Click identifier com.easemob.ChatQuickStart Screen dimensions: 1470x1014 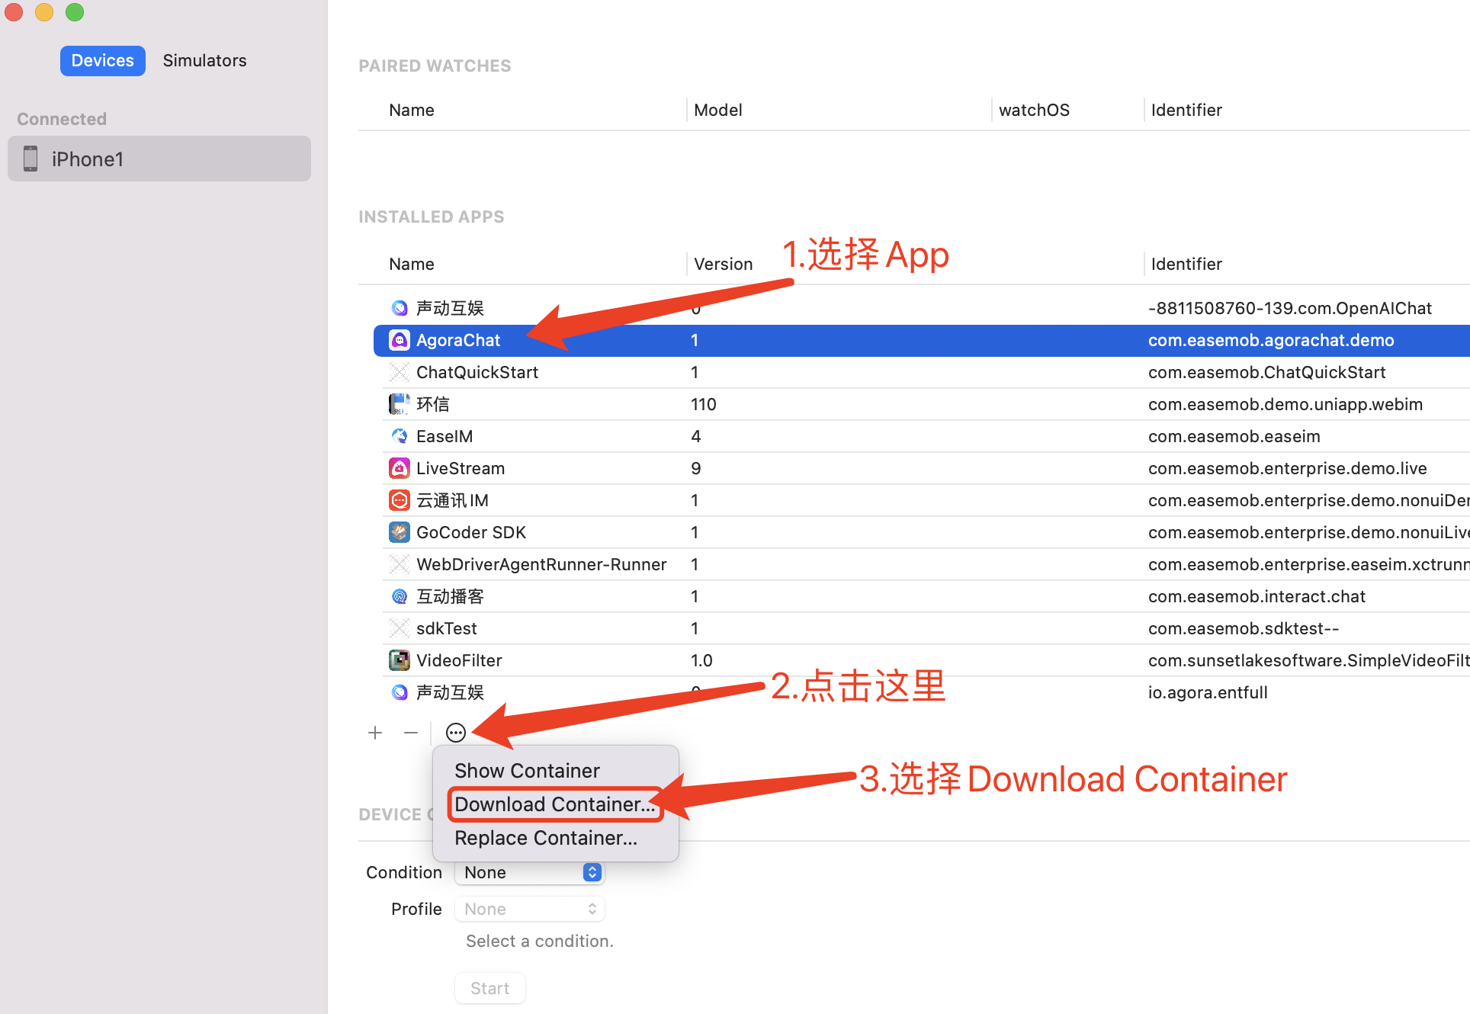pos(1266,372)
